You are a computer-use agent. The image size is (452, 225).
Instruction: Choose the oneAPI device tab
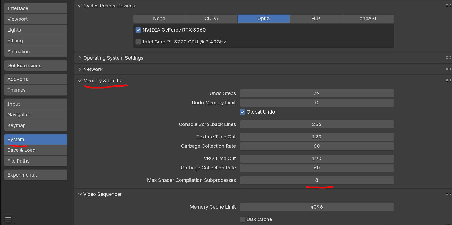368,19
